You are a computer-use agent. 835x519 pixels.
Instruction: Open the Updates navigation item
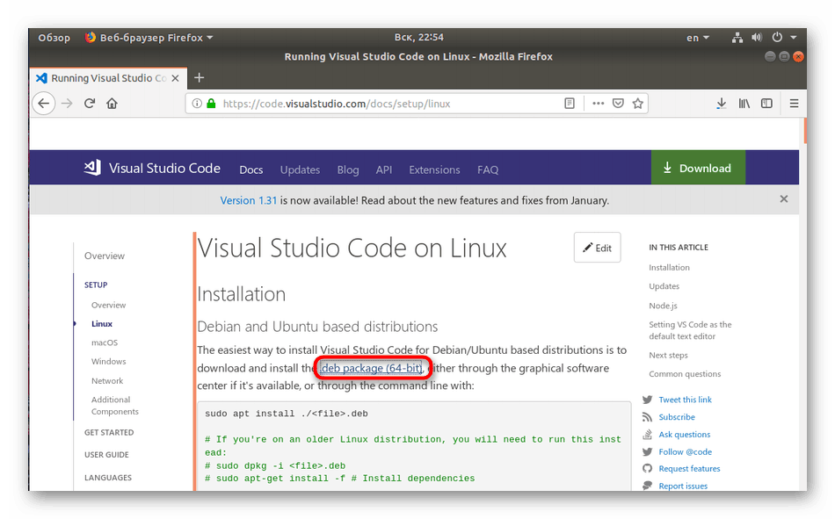click(300, 169)
